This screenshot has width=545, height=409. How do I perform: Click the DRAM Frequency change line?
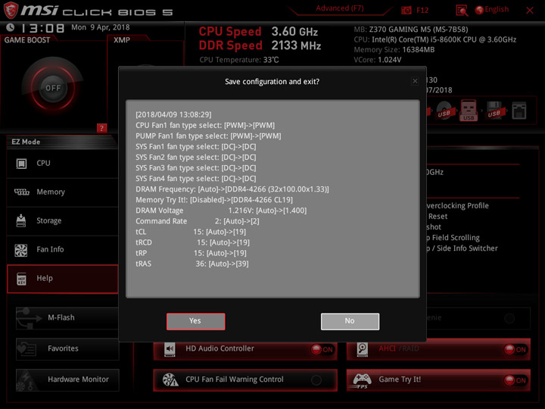click(x=232, y=189)
